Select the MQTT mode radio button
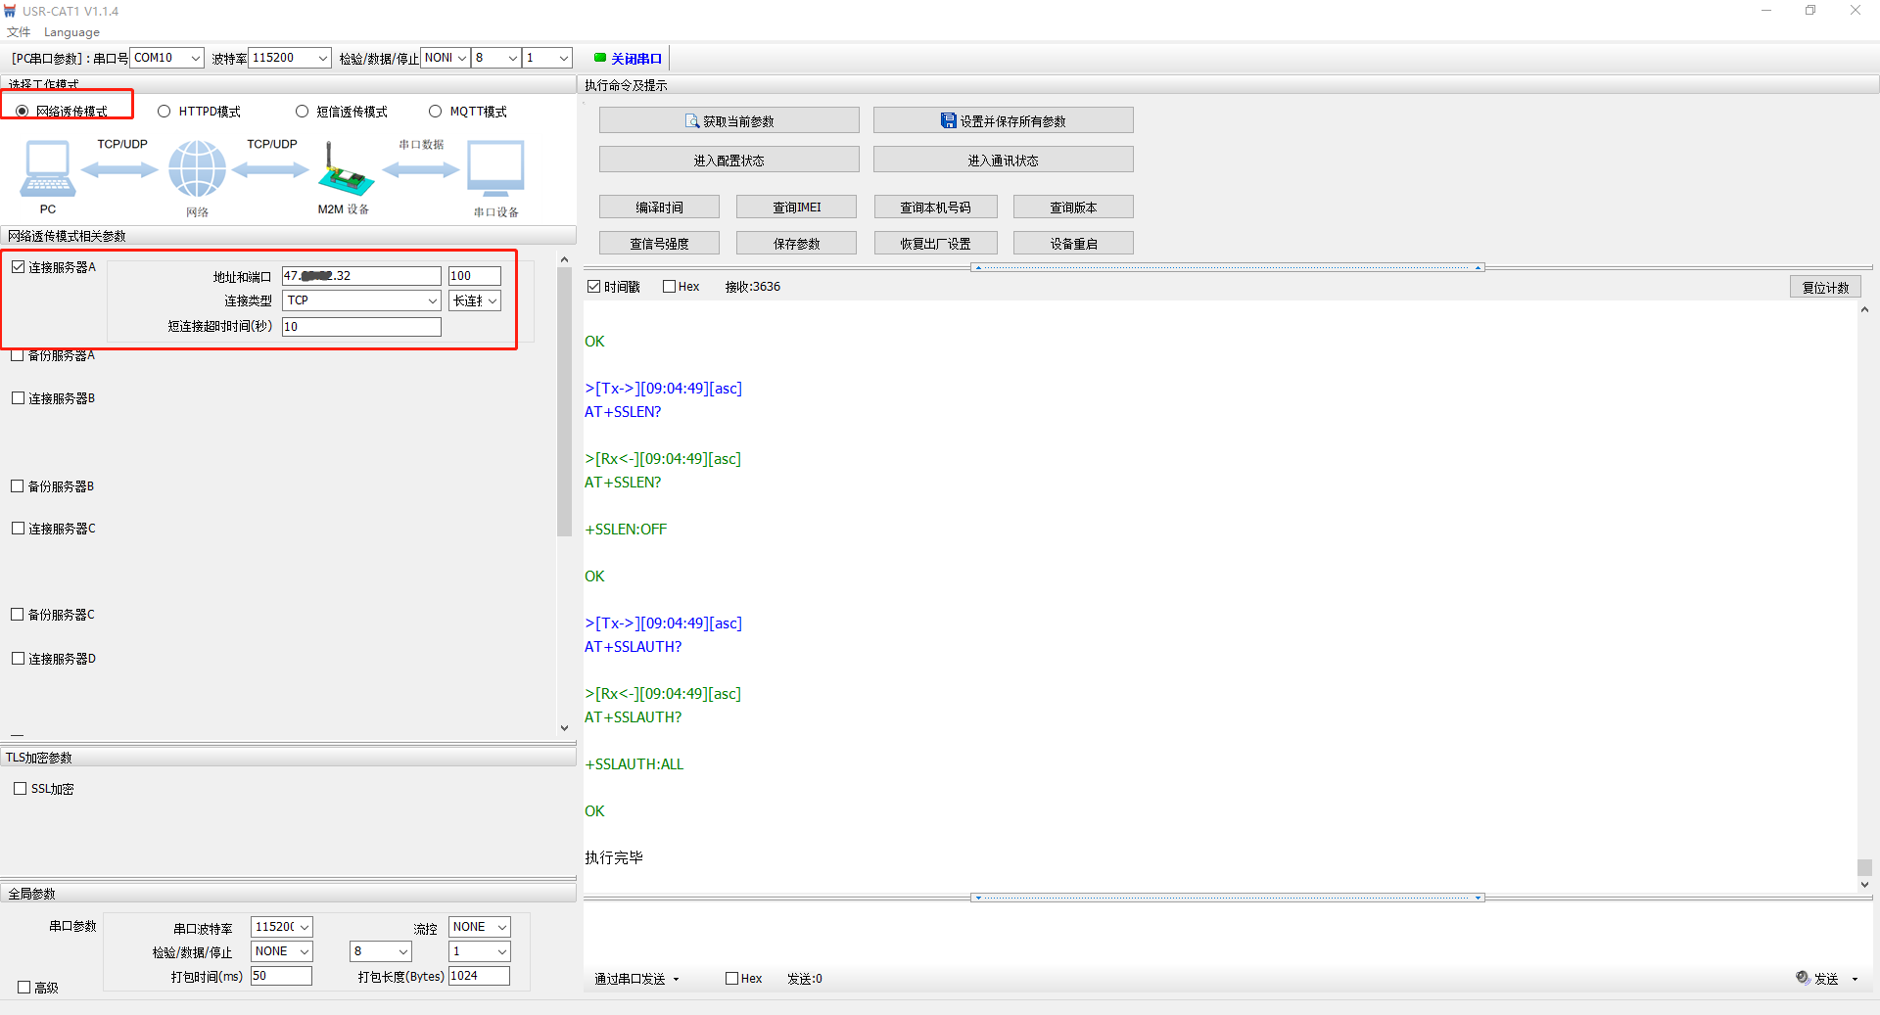1880x1015 pixels. pyautogui.click(x=436, y=112)
